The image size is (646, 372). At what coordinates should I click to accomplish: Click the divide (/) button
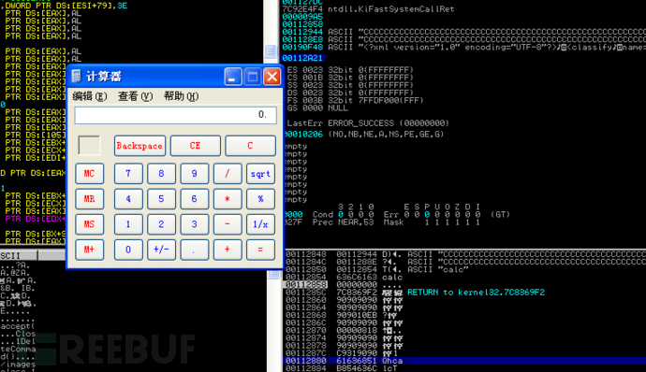pyautogui.click(x=228, y=173)
